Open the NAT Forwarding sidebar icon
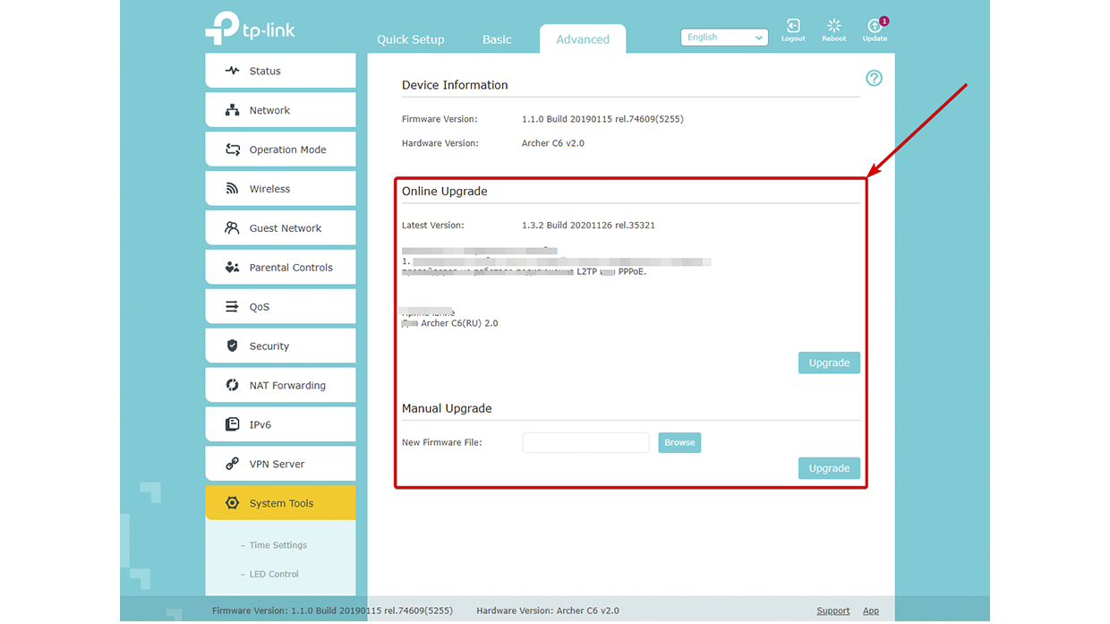 tap(233, 386)
